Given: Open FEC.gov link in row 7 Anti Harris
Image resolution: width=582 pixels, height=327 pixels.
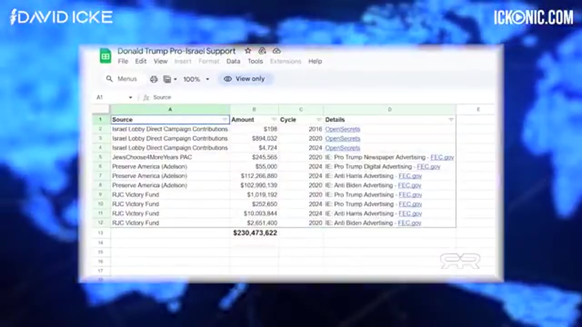Looking at the screenshot, I should (x=411, y=176).
